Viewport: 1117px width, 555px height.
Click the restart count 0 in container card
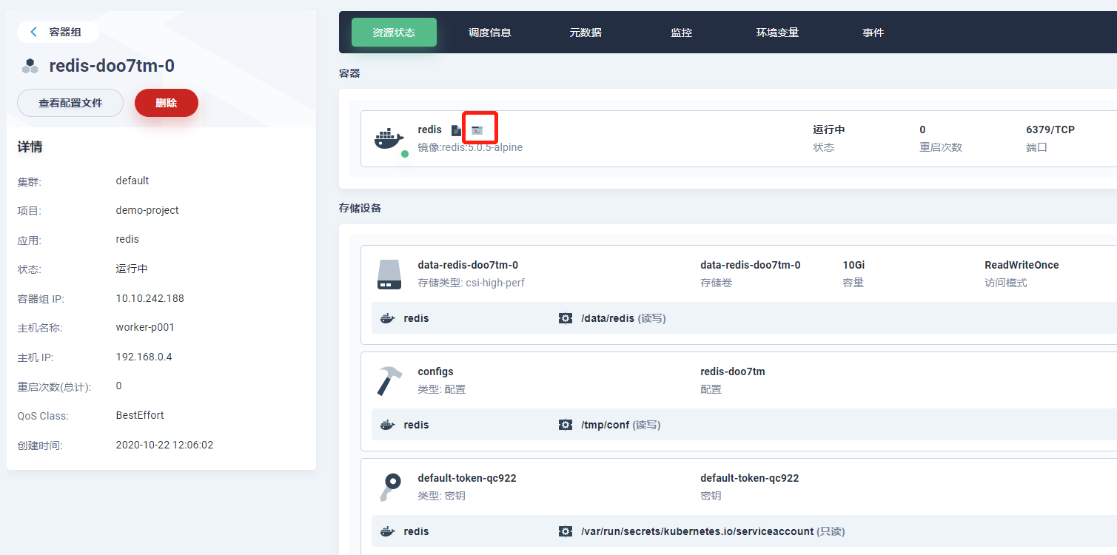[x=922, y=129]
